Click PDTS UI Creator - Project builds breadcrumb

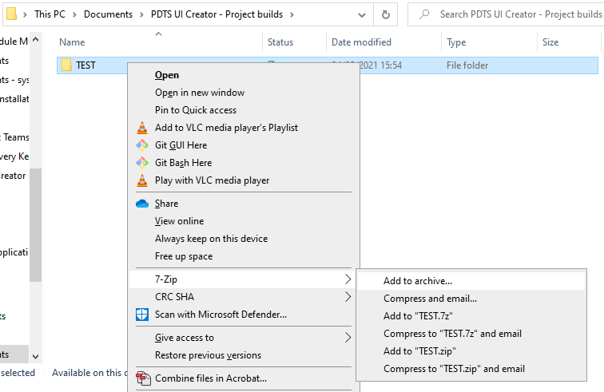click(217, 14)
